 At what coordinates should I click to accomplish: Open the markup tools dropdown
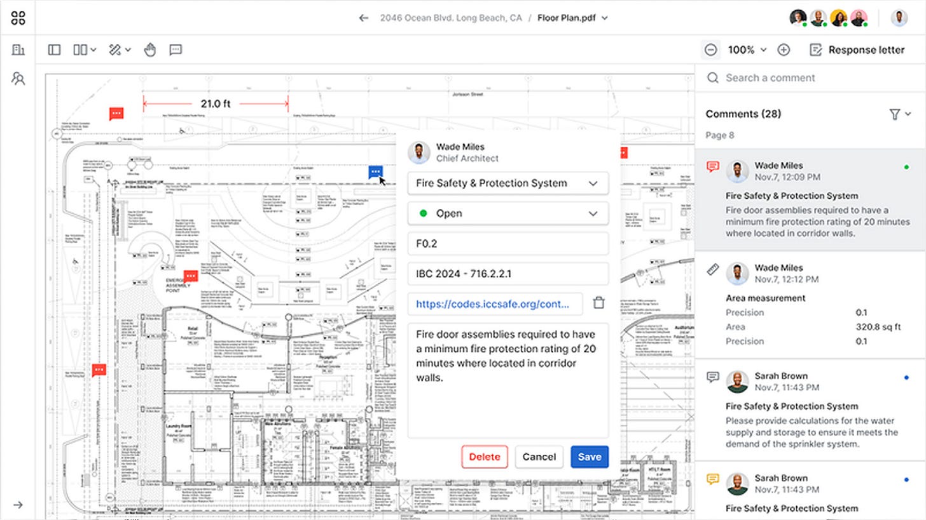point(119,50)
